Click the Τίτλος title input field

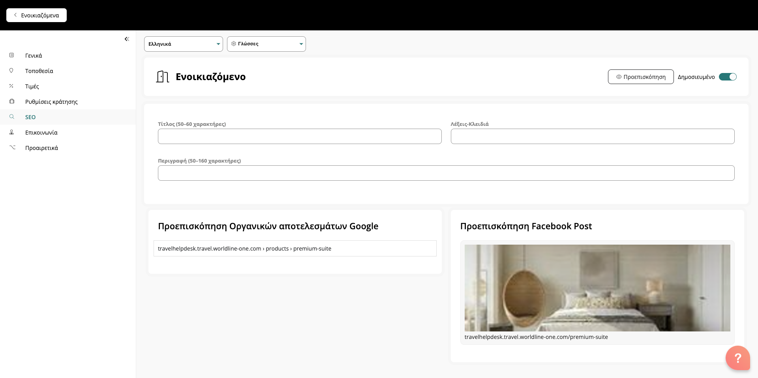(x=299, y=137)
